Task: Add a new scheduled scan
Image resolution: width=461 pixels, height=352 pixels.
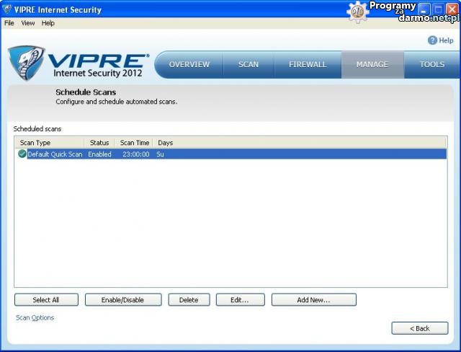Action: (x=313, y=300)
